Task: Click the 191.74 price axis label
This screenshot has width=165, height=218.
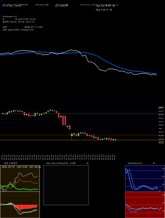Action: [x=161, y=122]
